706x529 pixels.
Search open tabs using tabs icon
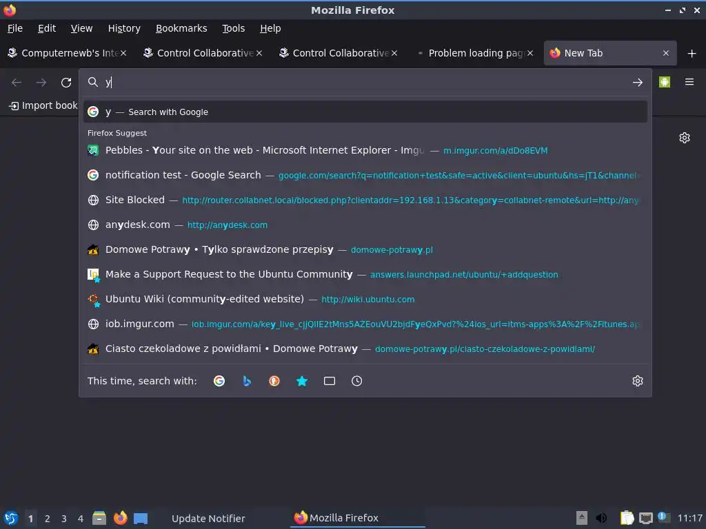point(329,381)
